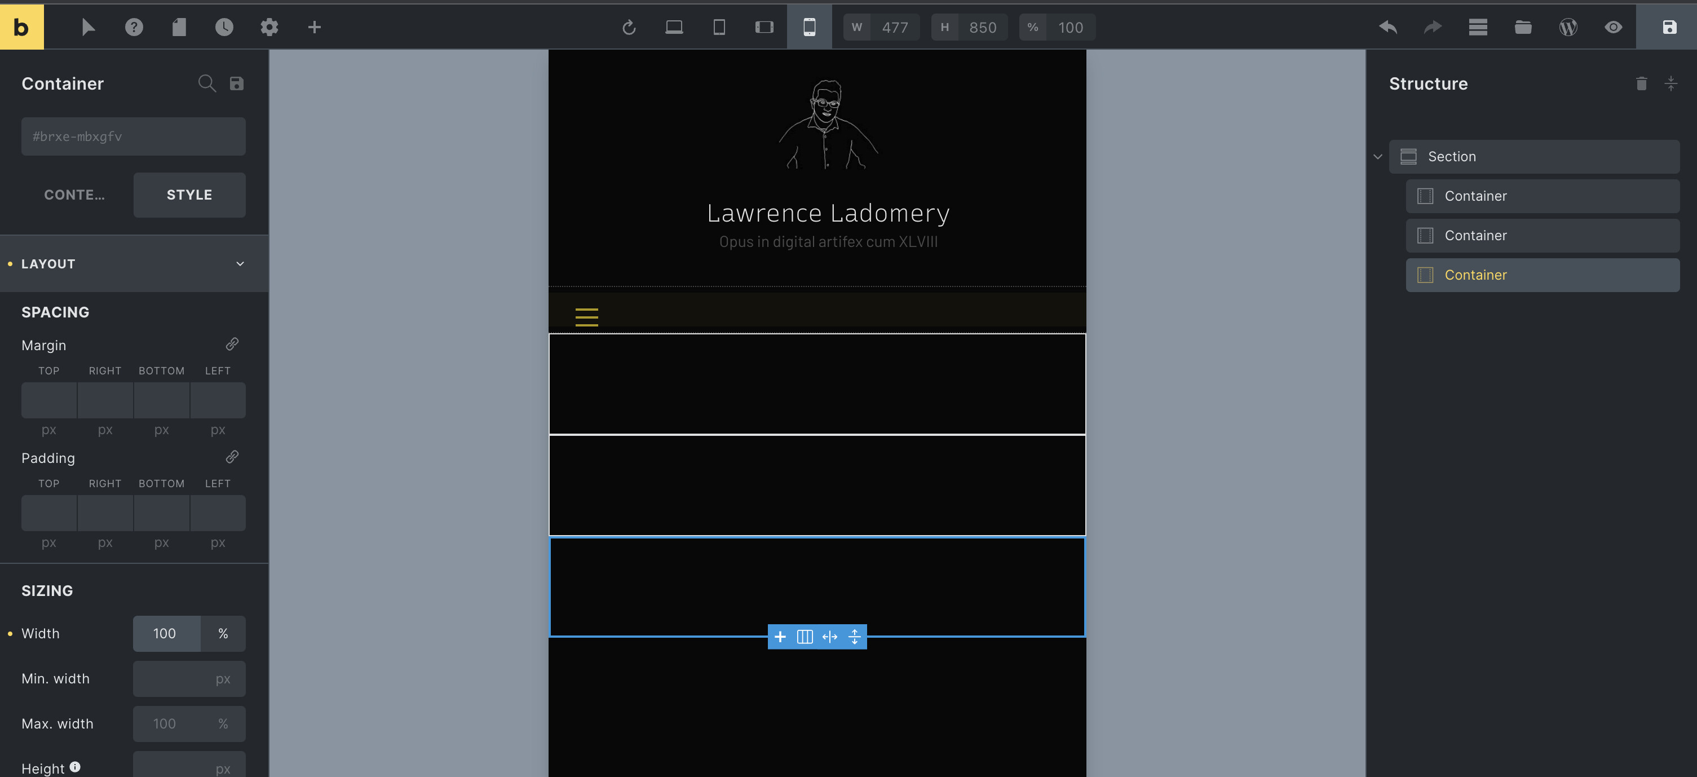1697x777 pixels.
Task: Select second Container in structure
Action: [1543, 236]
